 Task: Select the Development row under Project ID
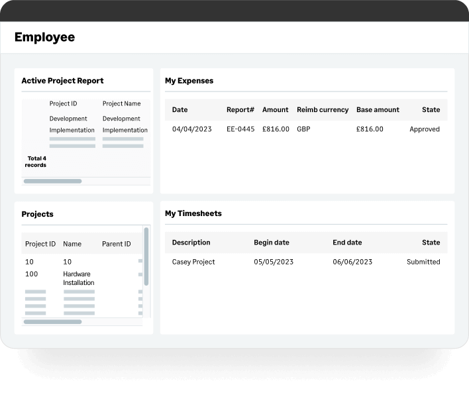68,119
